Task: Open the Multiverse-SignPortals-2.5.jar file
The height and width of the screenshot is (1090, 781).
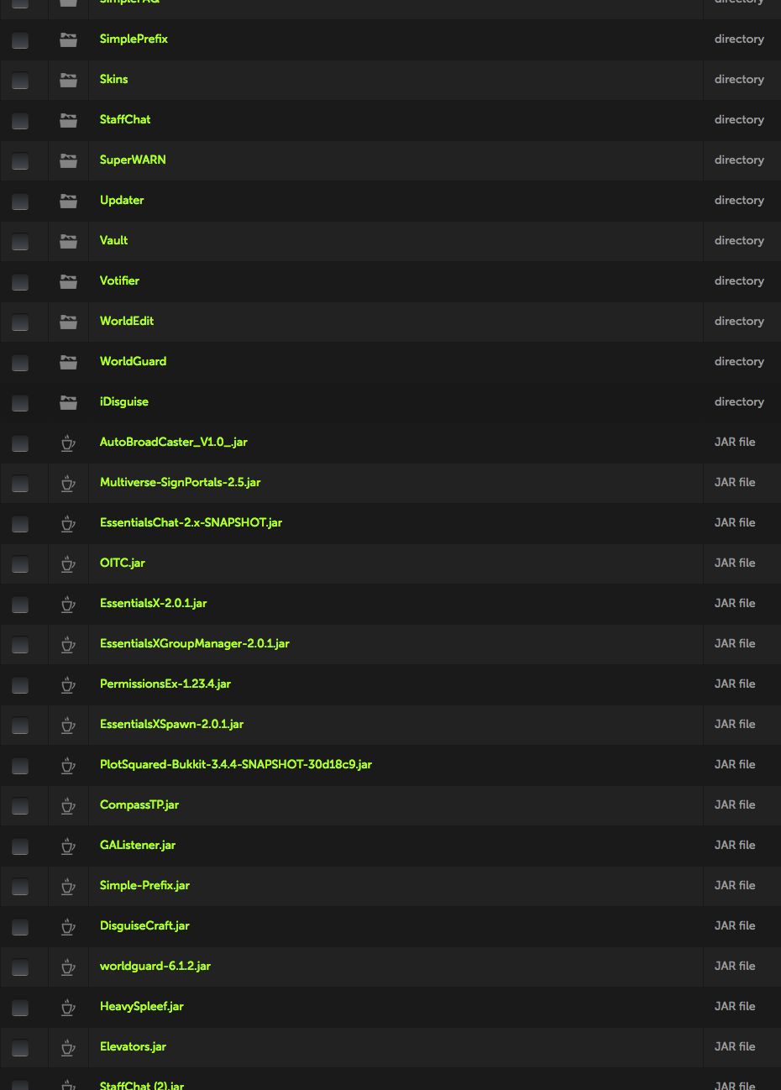Action: pyautogui.click(x=180, y=482)
